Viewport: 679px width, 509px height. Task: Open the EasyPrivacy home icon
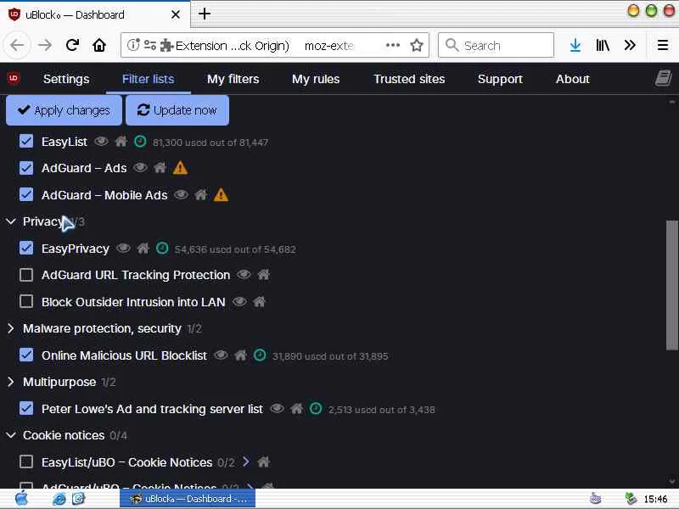(143, 249)
